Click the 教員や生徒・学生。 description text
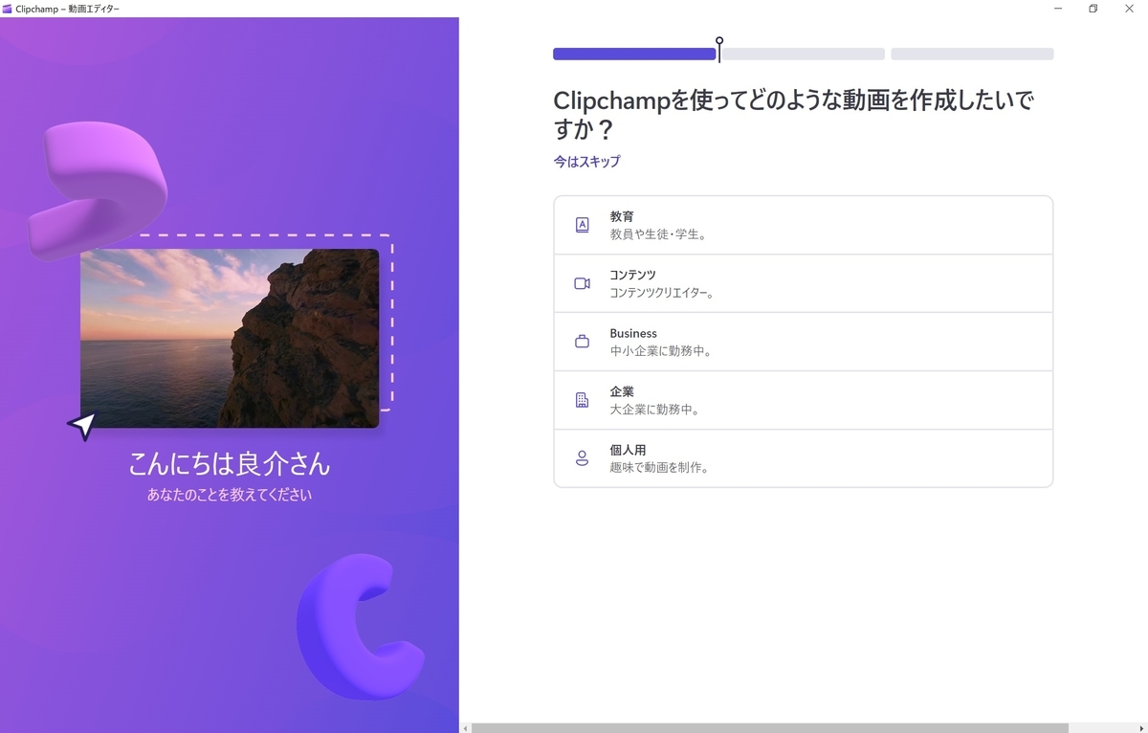 tap(658, 234)
